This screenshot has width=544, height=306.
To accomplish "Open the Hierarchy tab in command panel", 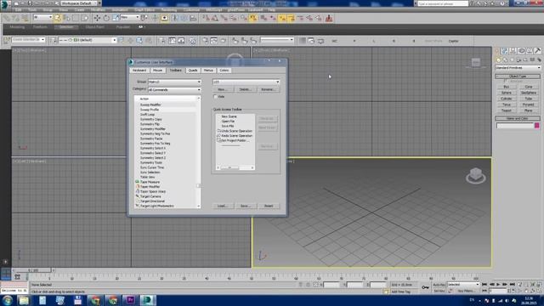I will (x=513, y=51).
